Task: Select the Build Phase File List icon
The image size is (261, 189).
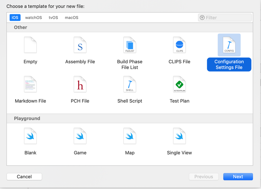Action: click(130, 45)
